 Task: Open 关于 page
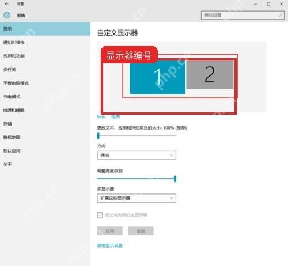(45, 164)
